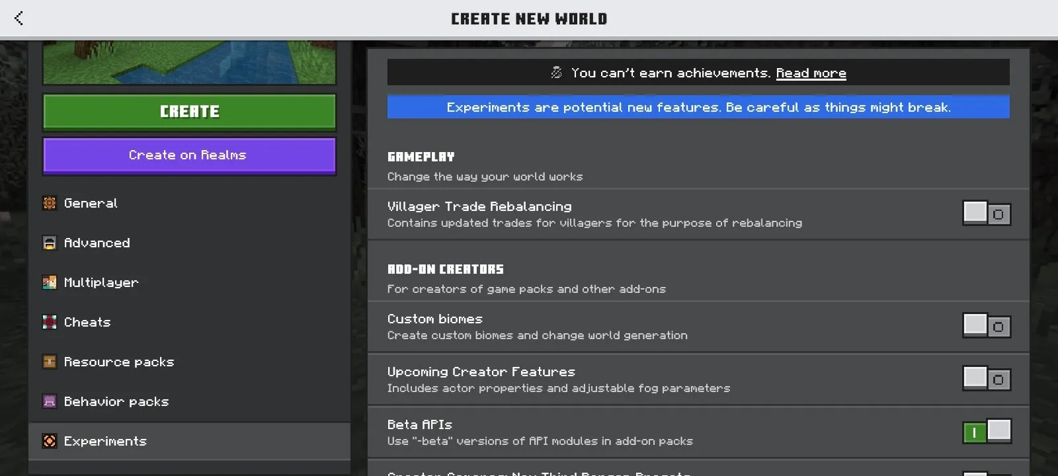The width and height of the screenshot is (1058, 476).
Task: Click the Cheats icon
Action: (x=50, y=322)
